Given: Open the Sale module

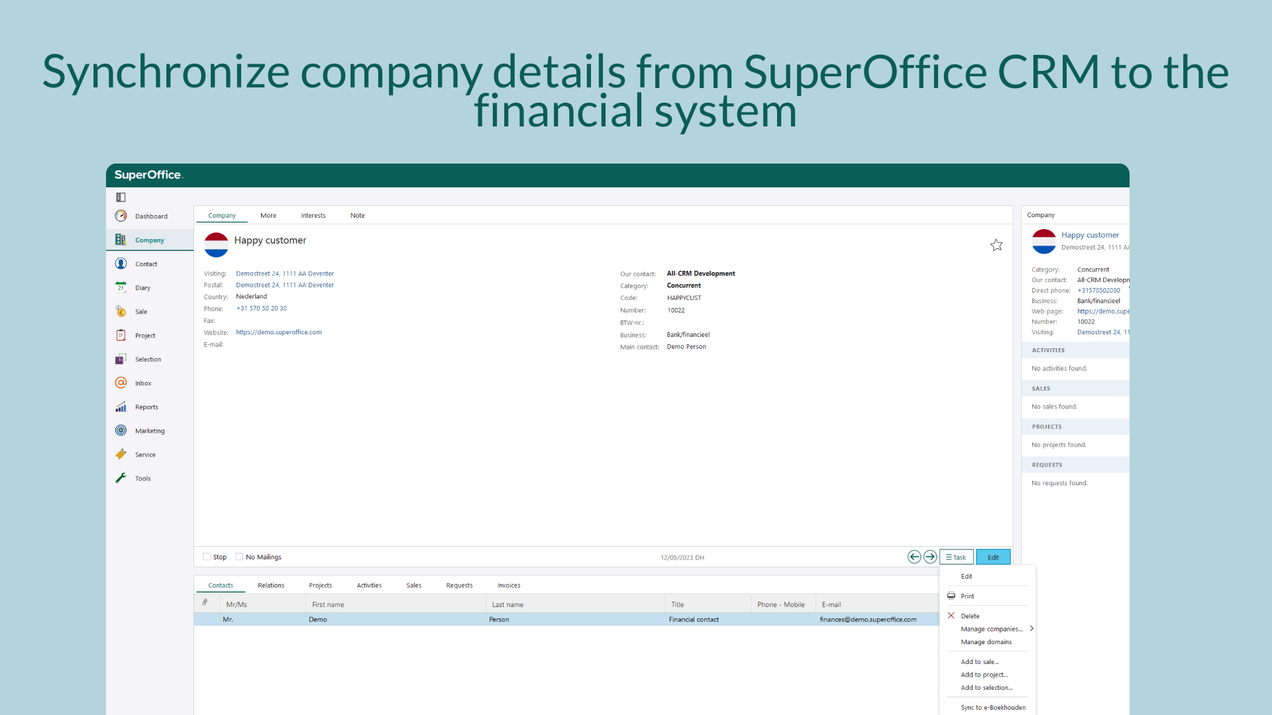Looking at the screenshot, I should click(140, 310).
